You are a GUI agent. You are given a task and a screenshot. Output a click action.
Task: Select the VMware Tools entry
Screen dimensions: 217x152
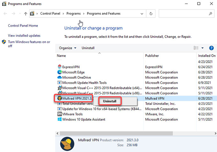72,114
